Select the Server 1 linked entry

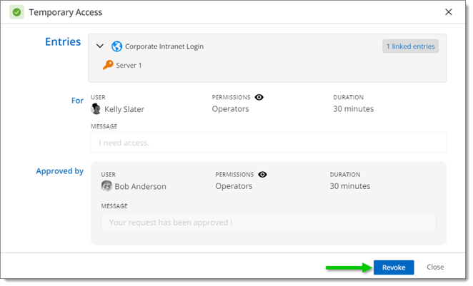[129, 66]
